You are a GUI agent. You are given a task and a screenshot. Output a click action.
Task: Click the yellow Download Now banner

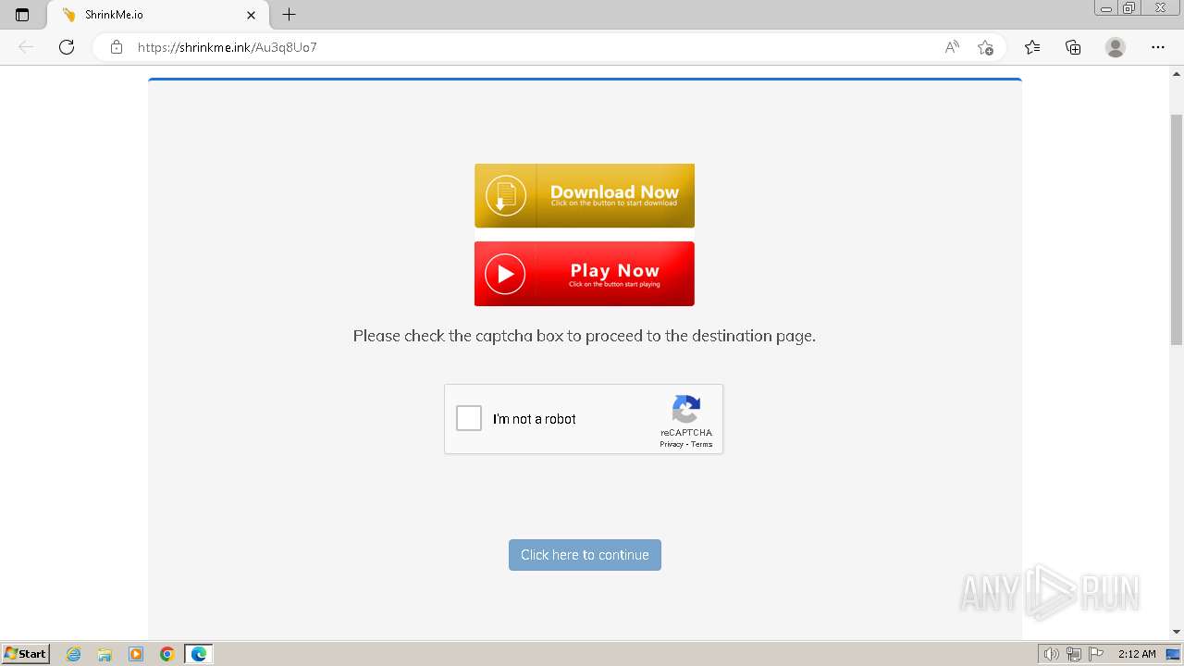pos(585,195)
